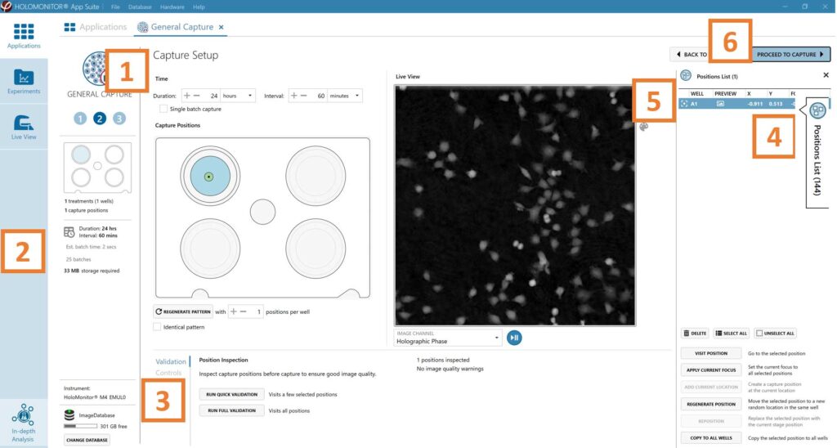Click the Add Current Location button

click(711, 388)
